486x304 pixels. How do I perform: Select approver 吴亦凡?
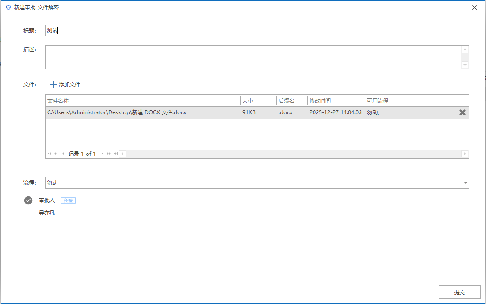tap(47, 213)
